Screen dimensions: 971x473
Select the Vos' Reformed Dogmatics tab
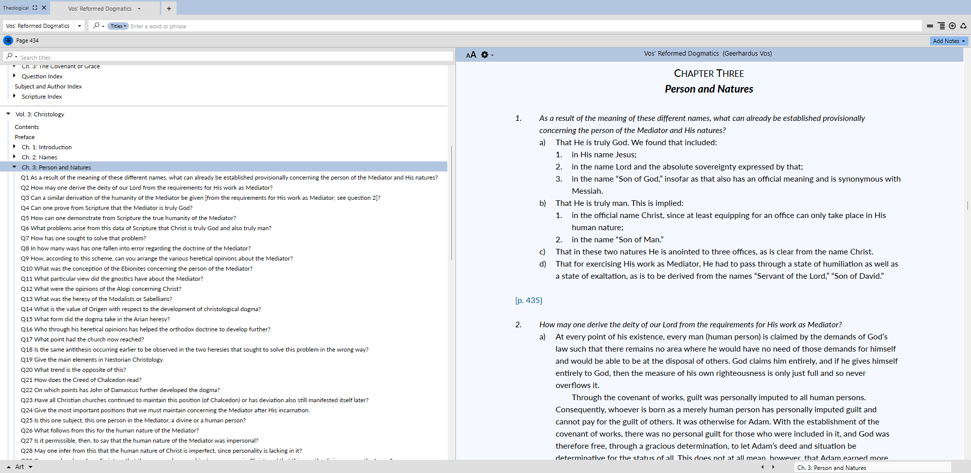click(100, 9)
